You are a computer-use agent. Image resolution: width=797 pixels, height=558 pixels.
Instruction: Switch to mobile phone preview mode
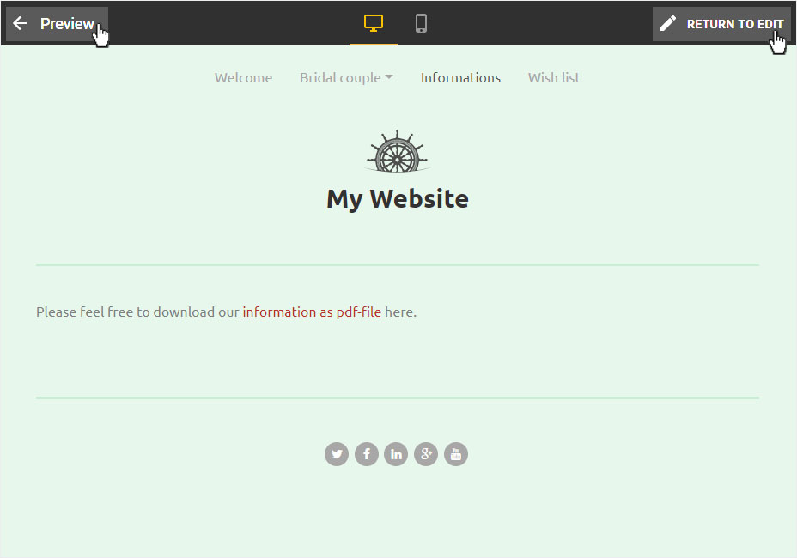click(421, 23)
